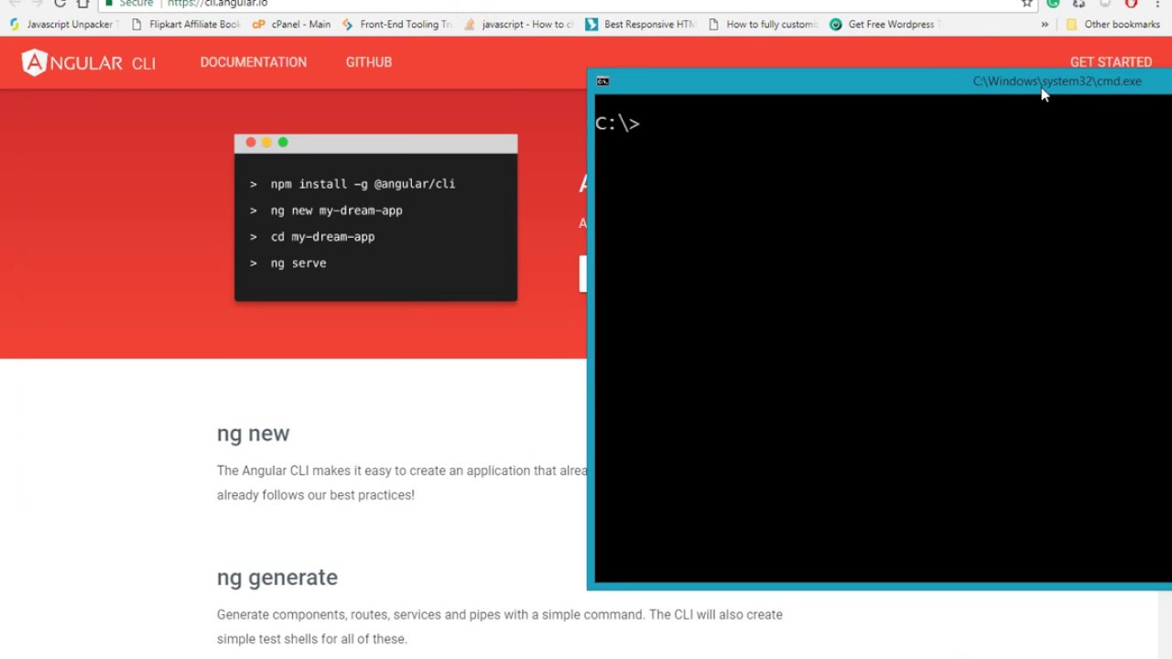This screenshot has height=659, width=1172.
Task: Open the DOCUMENTATION nav link
Action: 254,62
